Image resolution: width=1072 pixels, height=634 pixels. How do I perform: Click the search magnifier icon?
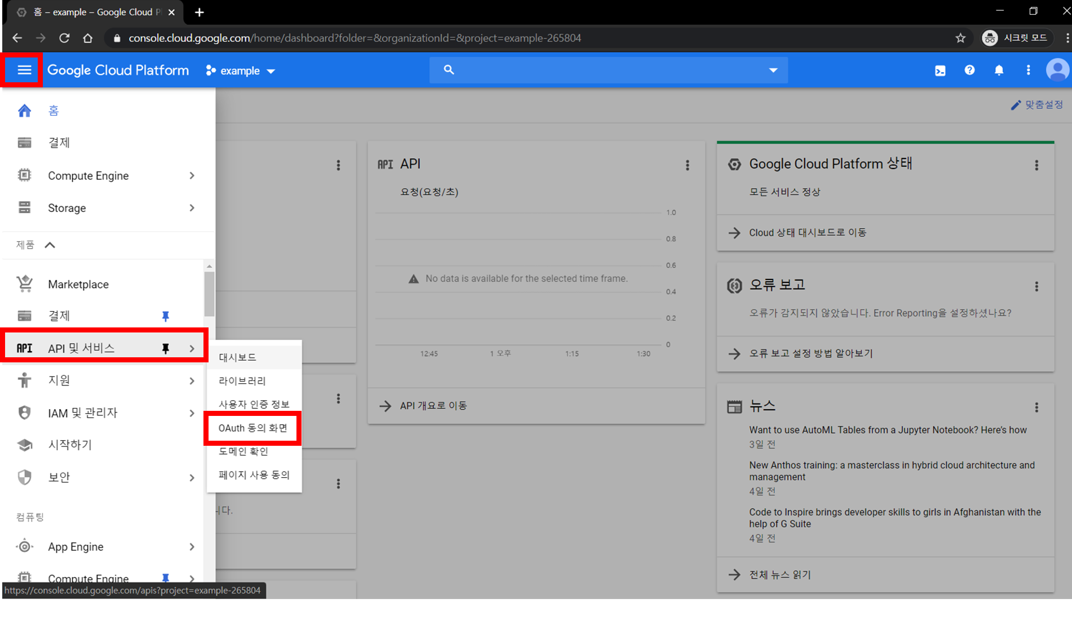[x=449, y=70]
